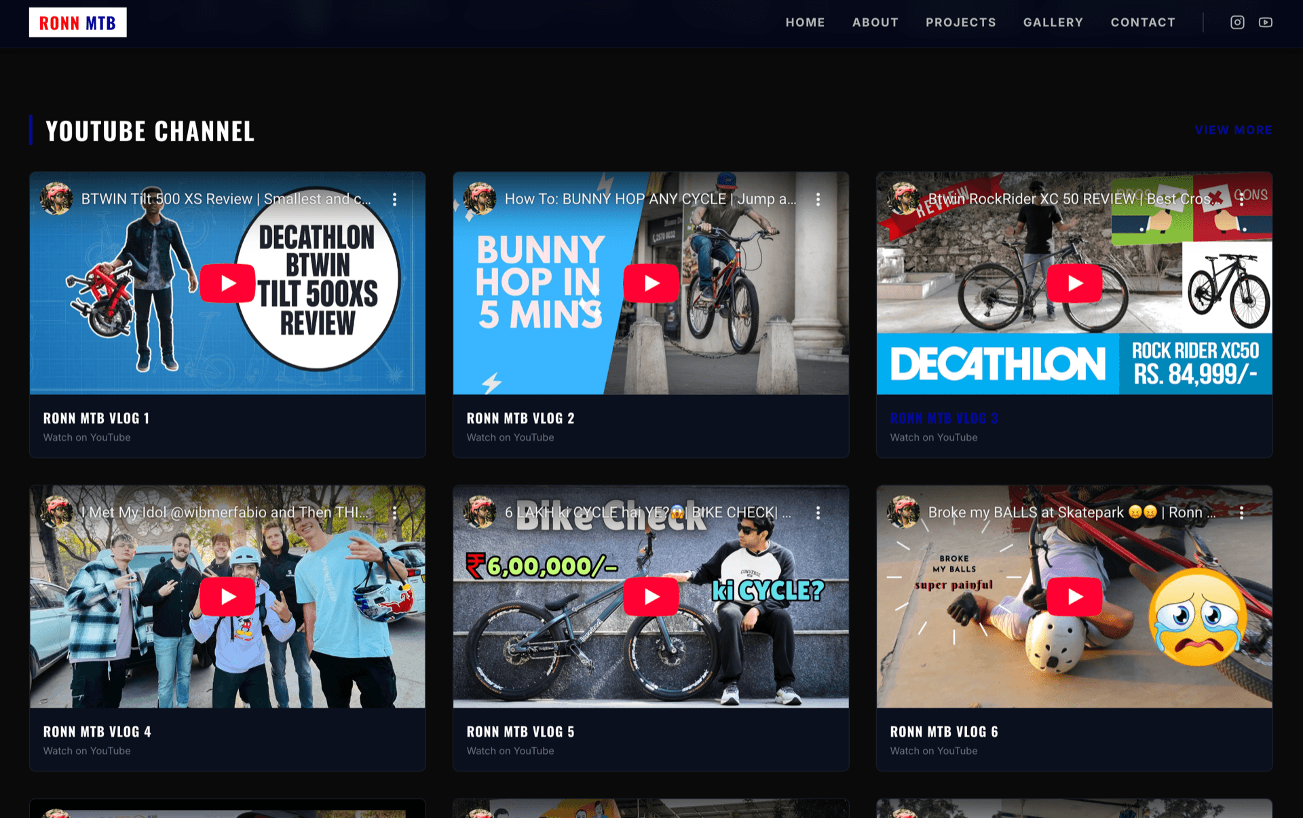Screen dimensions: 1303x818
Task: Click channel avatar on I Met My Idol video
Action: (x=56, y=512)
